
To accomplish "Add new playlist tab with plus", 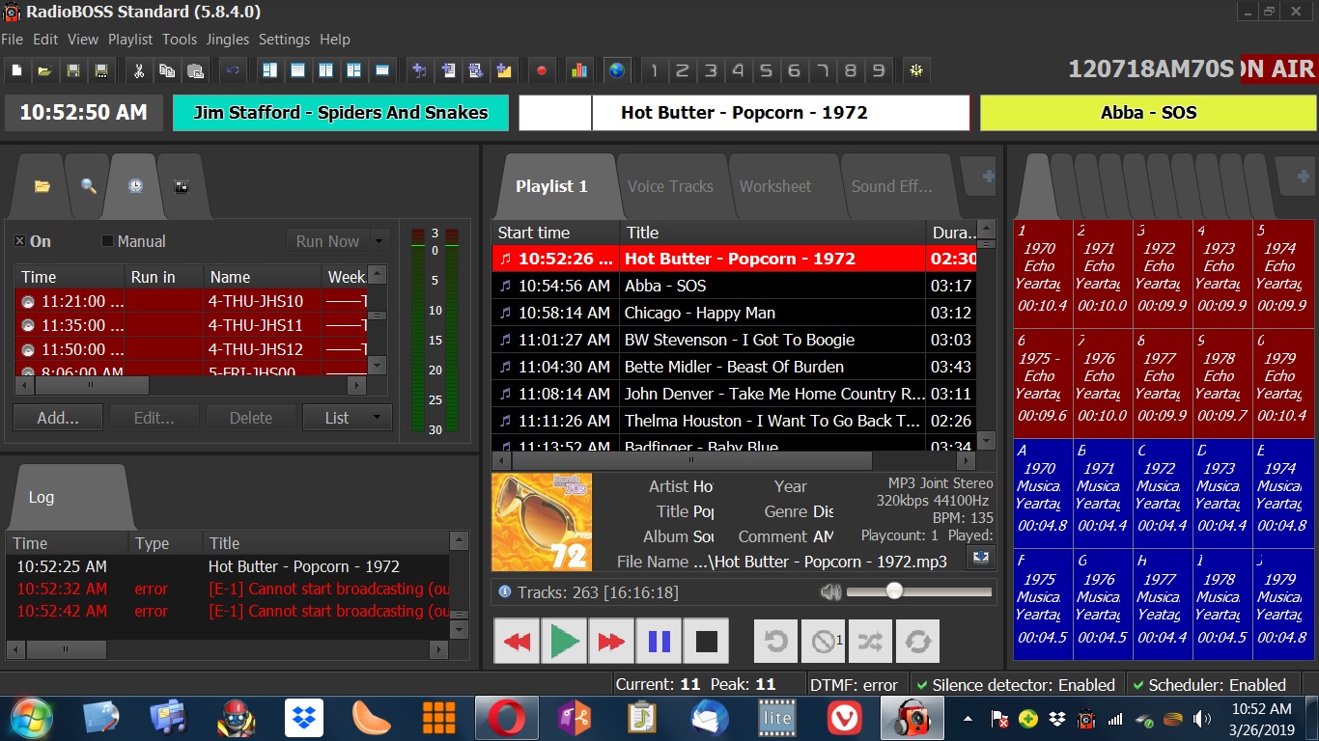I will [988, 177].
